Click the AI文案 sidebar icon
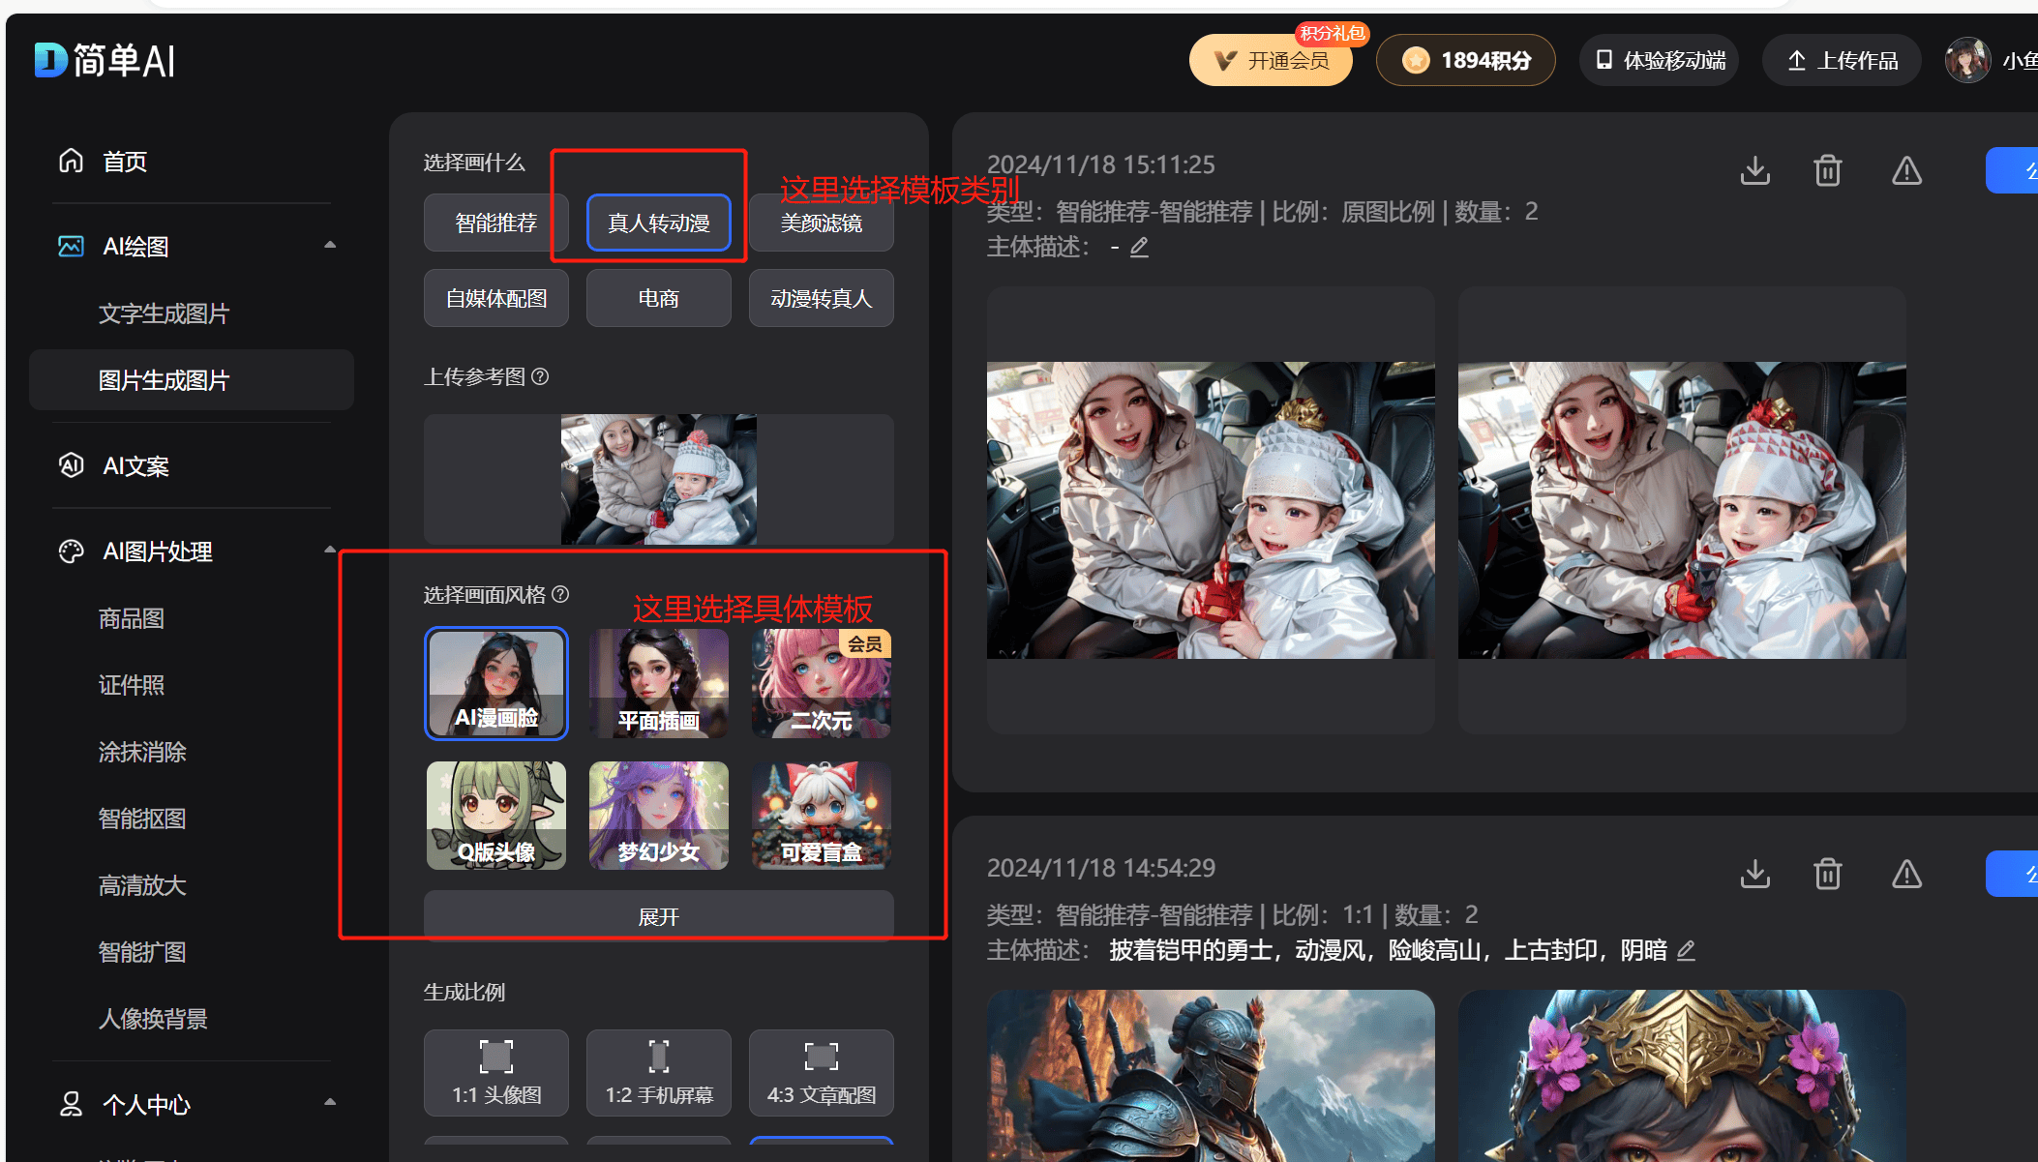The image size is (2038, 1162). 72,465
